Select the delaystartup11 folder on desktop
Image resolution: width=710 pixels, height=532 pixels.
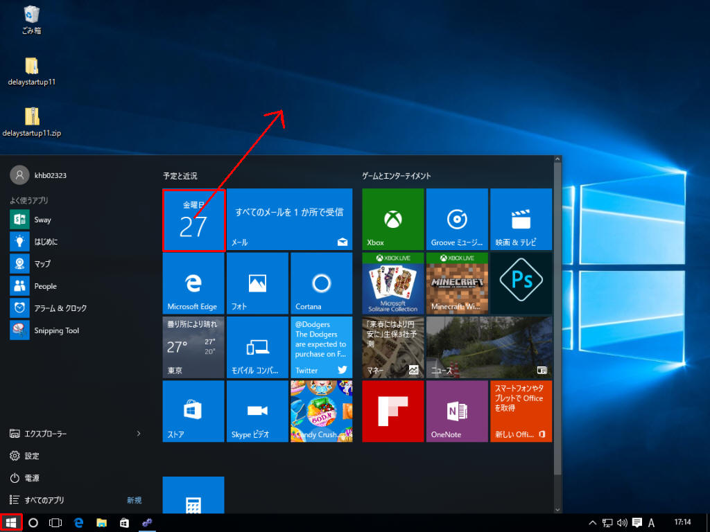[x=32, y=71]
